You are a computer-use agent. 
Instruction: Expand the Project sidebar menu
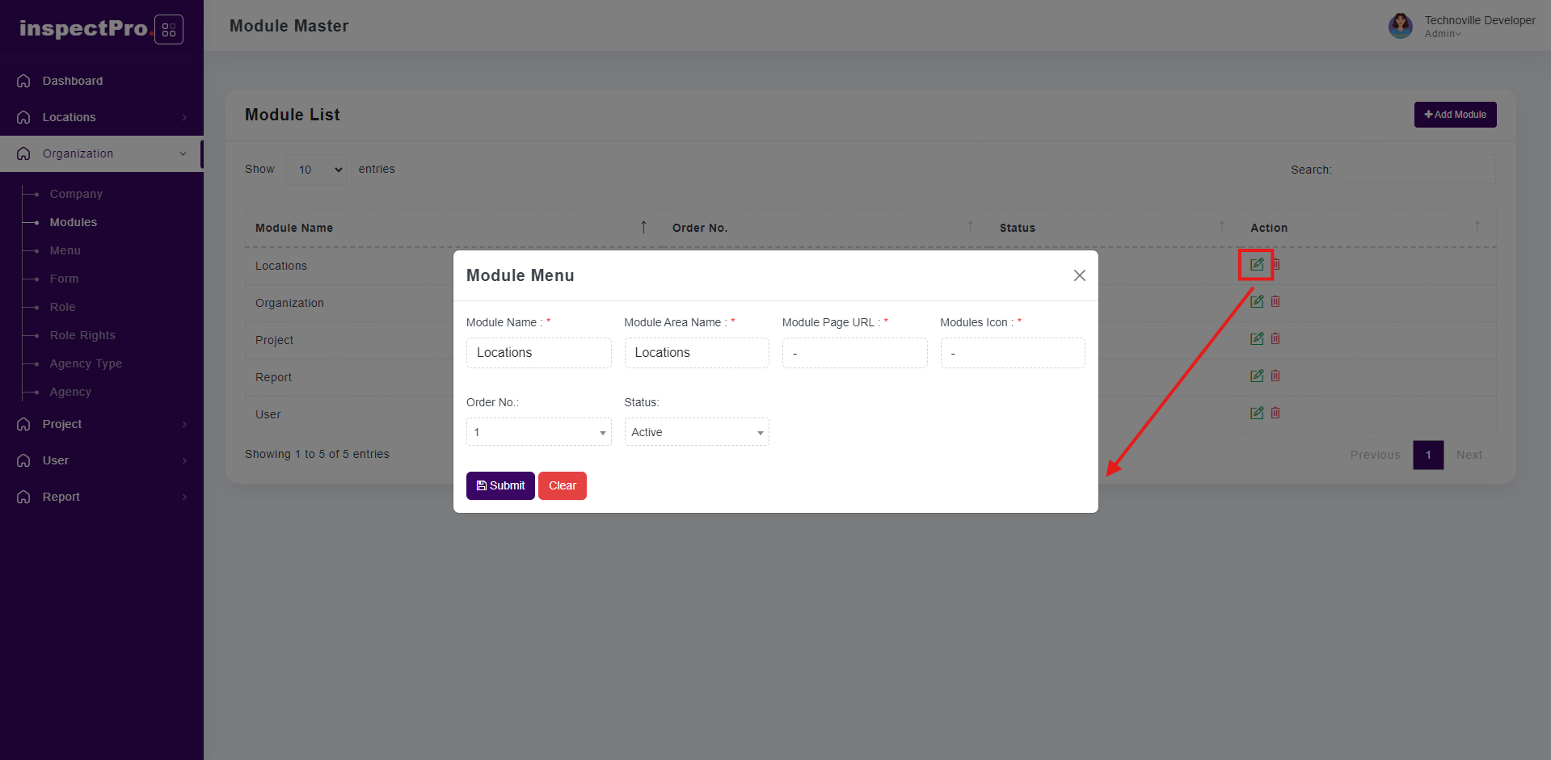pyautogui.click(x=102, y=424)
